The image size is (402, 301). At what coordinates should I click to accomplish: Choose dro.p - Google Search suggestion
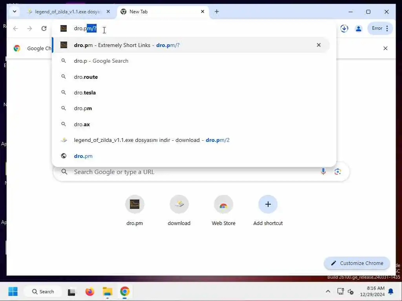click(191, 61)
